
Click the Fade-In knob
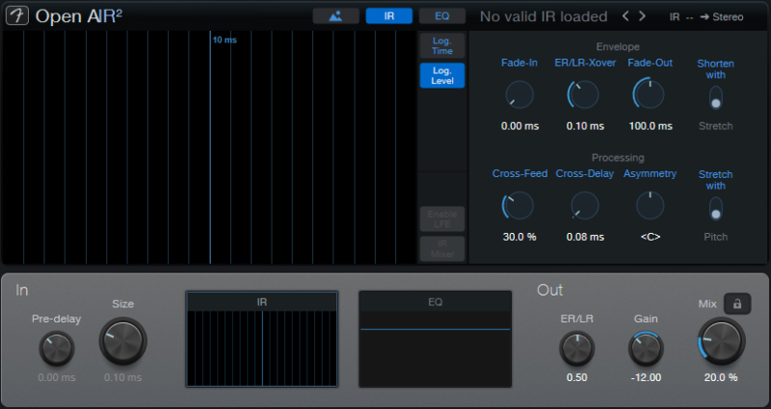[x=518, y=94]
